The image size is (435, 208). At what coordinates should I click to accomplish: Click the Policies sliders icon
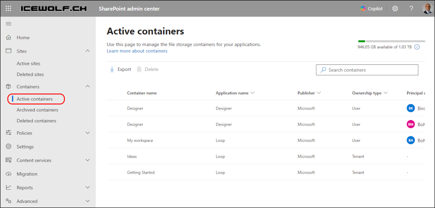click(x=9, y=133)
